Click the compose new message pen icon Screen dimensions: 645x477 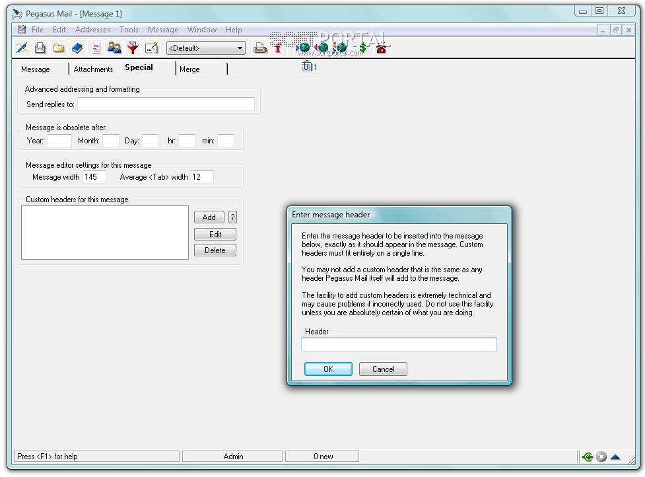[x=22, y=48]
